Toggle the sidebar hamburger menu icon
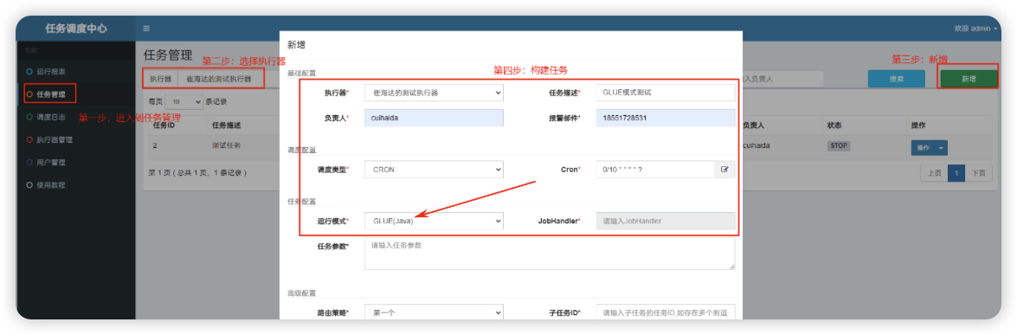The width and height of the screenshot is (1017, 335). pyautogui.click(x=146, y=29)
